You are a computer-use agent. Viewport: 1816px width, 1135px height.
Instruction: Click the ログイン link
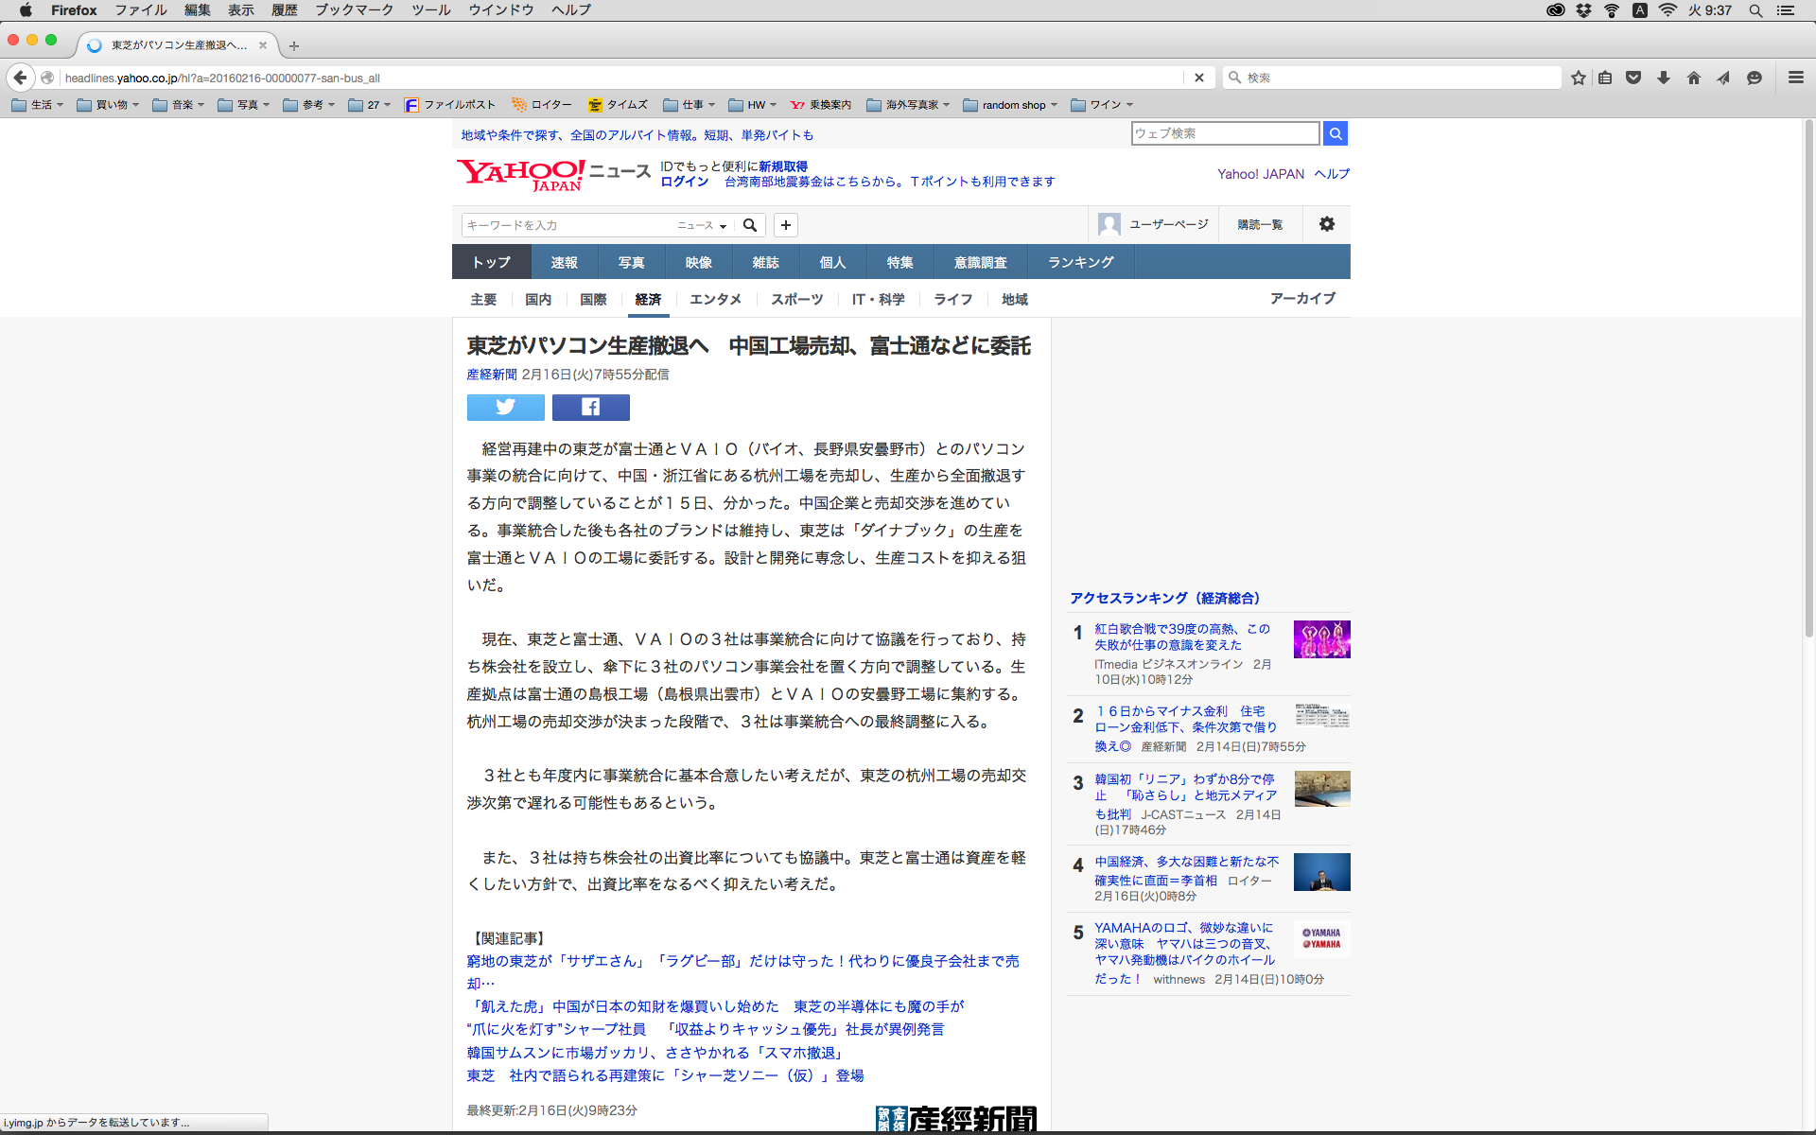click(x=684, y=182)
